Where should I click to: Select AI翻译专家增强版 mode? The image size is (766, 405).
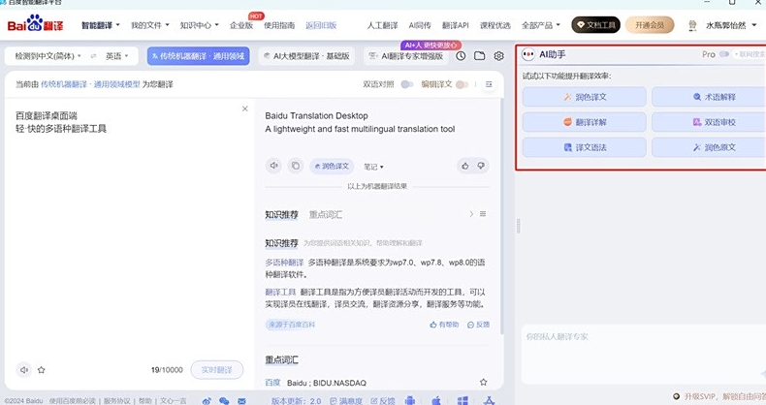coord(406,56)
